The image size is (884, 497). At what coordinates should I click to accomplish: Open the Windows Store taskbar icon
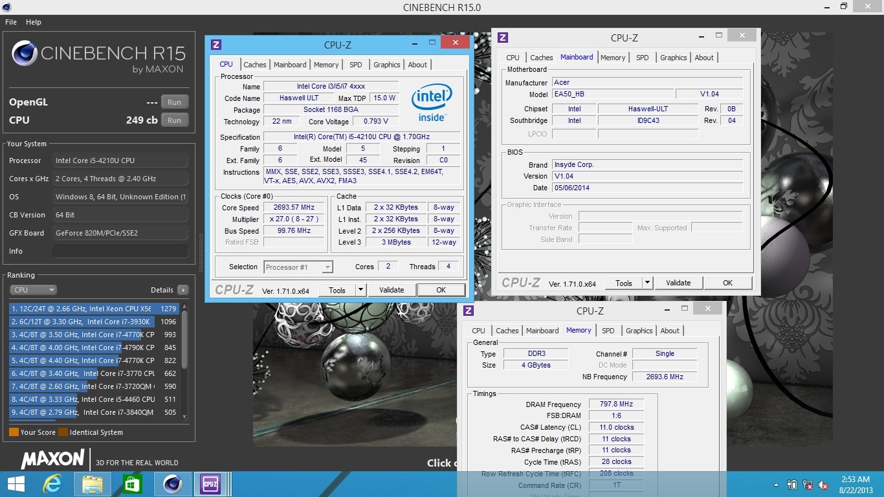[132, 484]
